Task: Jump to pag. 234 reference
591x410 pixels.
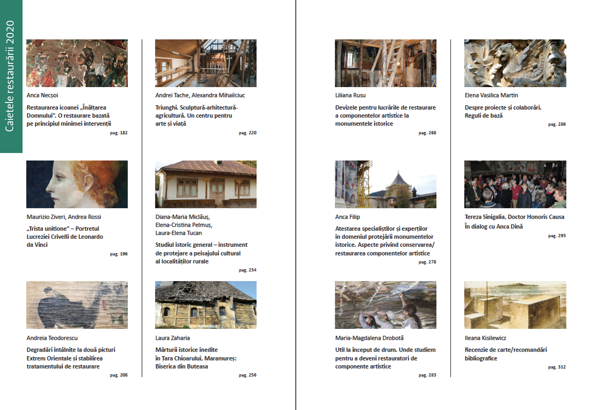Action: 247,270
